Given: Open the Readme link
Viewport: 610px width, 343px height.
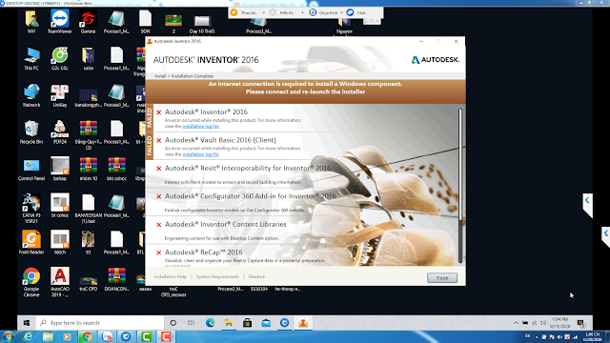Looking at the screenshot, I should (x=256, y=276).
